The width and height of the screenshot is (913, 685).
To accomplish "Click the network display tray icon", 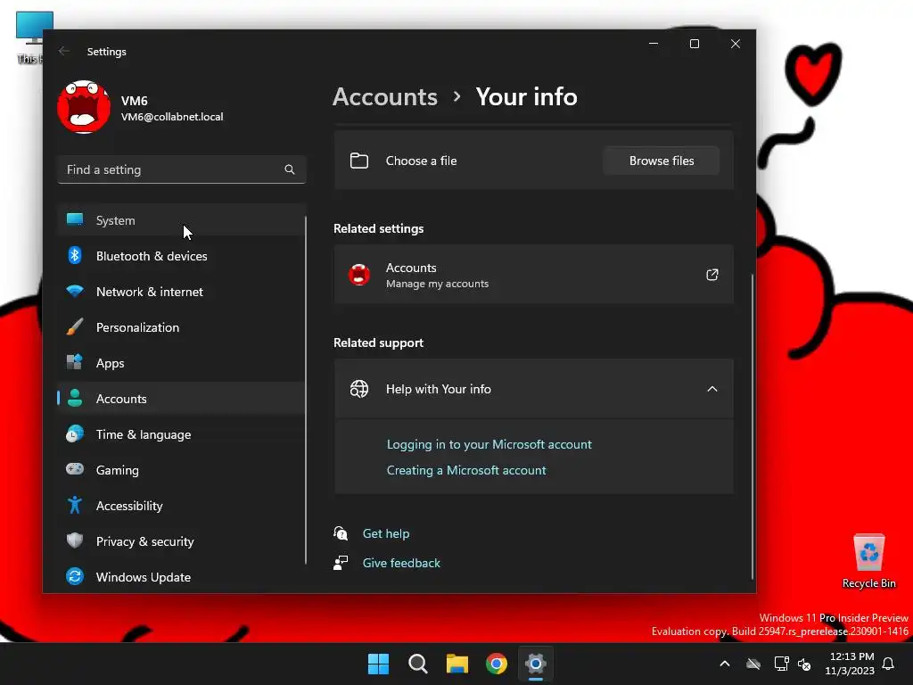I will point(781,664).
